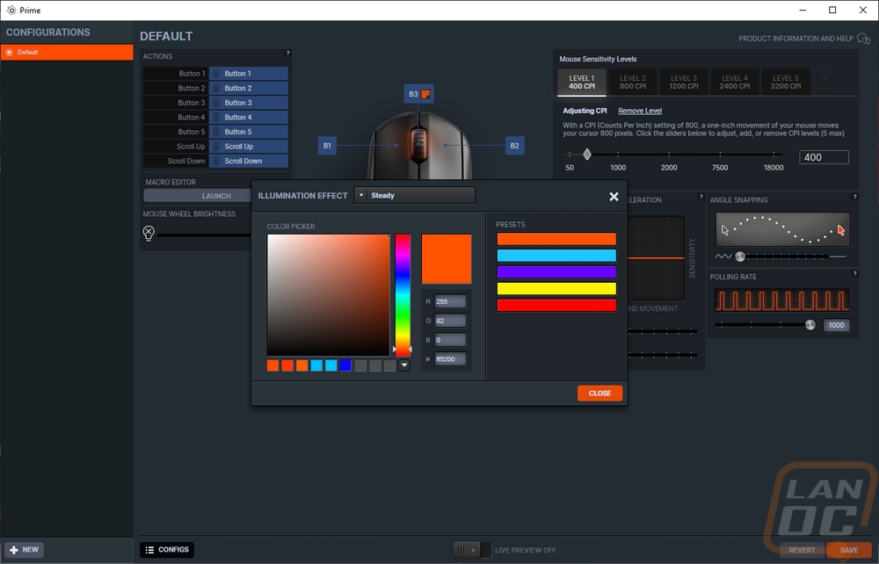Click the New configuration button

point(25,550)
